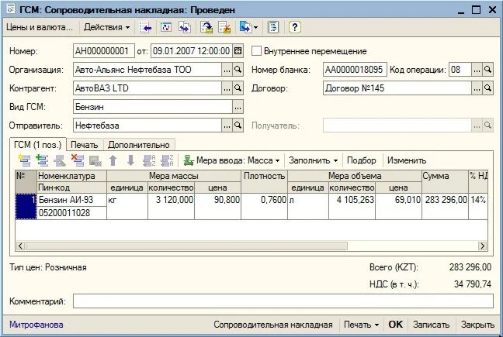Click the magnifier next to Код операции
503x337 pixels.
pyautogui.click(x=487, y=70)
